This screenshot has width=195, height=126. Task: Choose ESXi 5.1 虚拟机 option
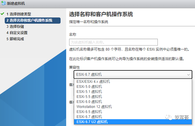[x=133, y=92]
